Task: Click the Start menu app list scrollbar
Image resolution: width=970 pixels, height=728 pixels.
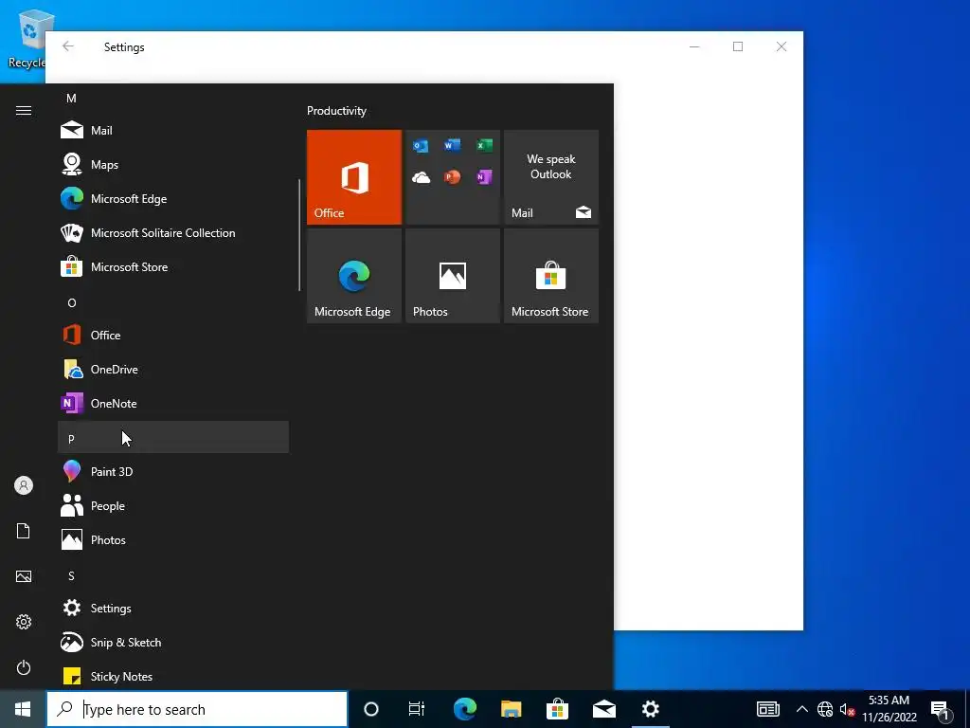Action: tap(299, 235)
